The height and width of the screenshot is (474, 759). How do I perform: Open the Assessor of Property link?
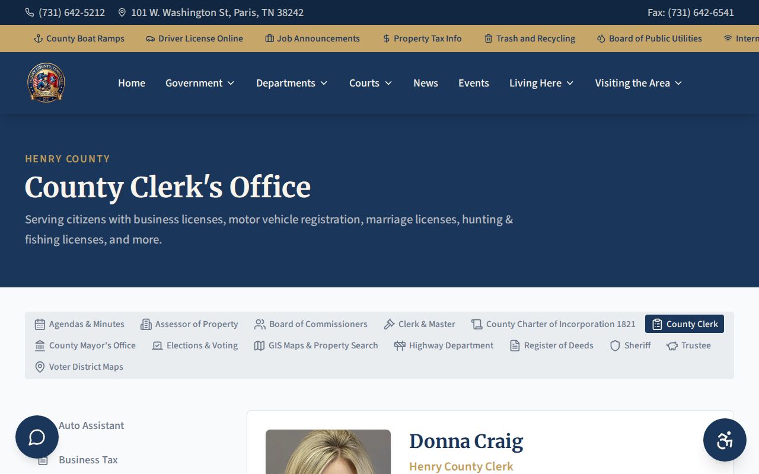point(189,324)
